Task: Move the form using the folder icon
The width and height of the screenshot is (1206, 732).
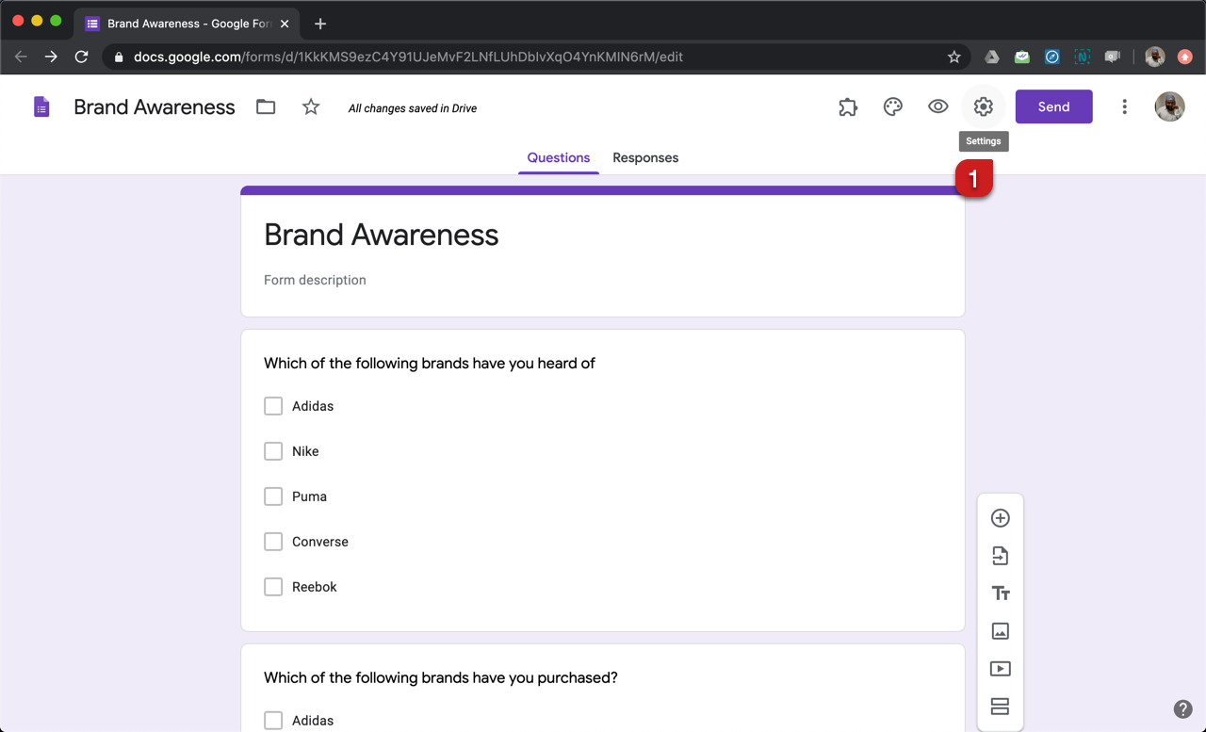Action: (x=265, y=106)
